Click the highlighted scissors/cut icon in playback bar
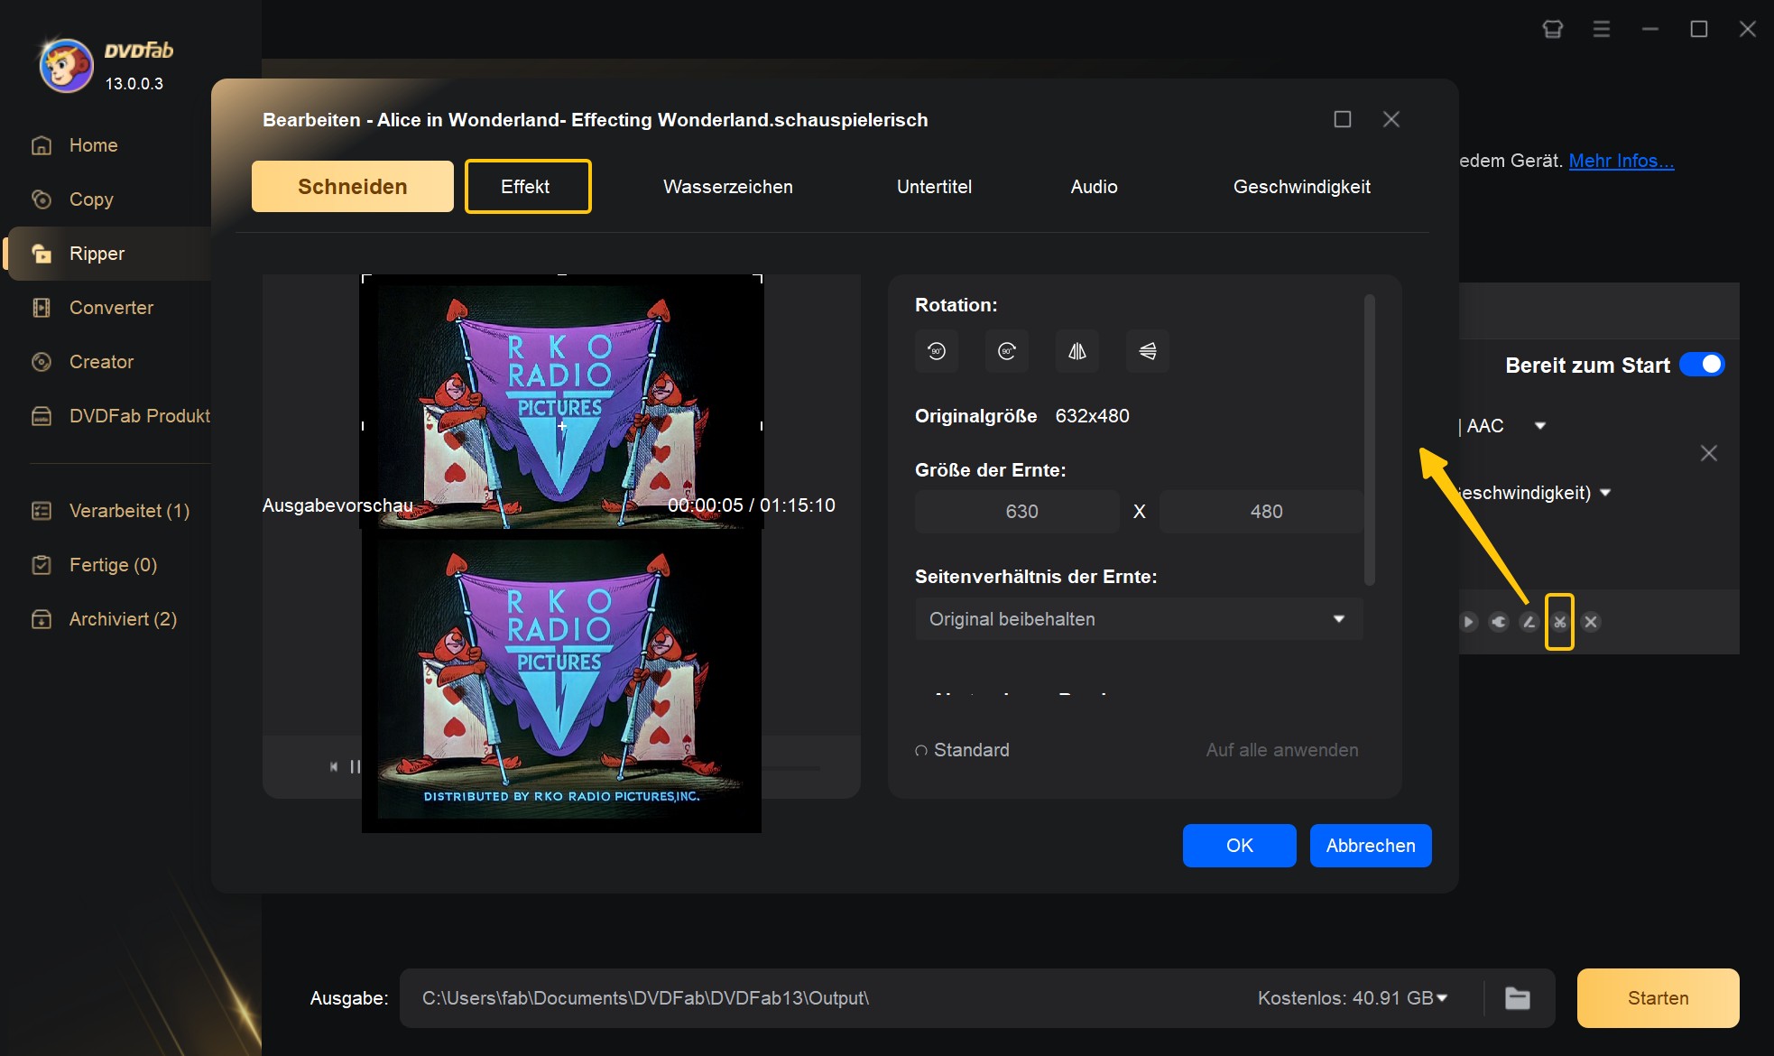This screenshot has height=1056, width=1774. tap(1557, 621)
